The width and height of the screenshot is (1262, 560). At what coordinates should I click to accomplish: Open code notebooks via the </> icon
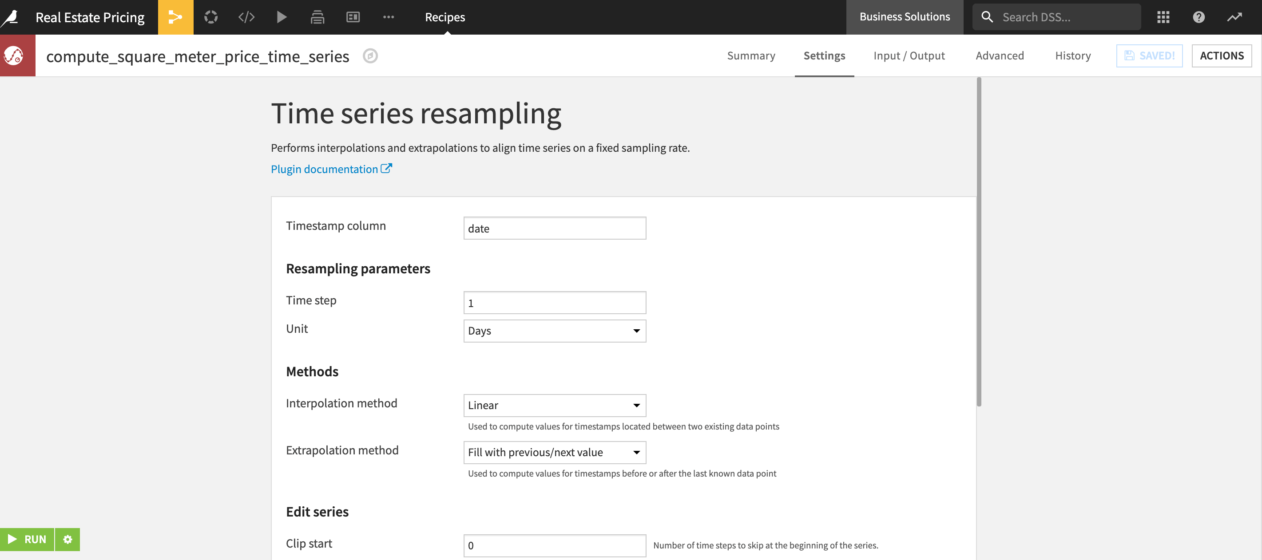pos(246,17)
